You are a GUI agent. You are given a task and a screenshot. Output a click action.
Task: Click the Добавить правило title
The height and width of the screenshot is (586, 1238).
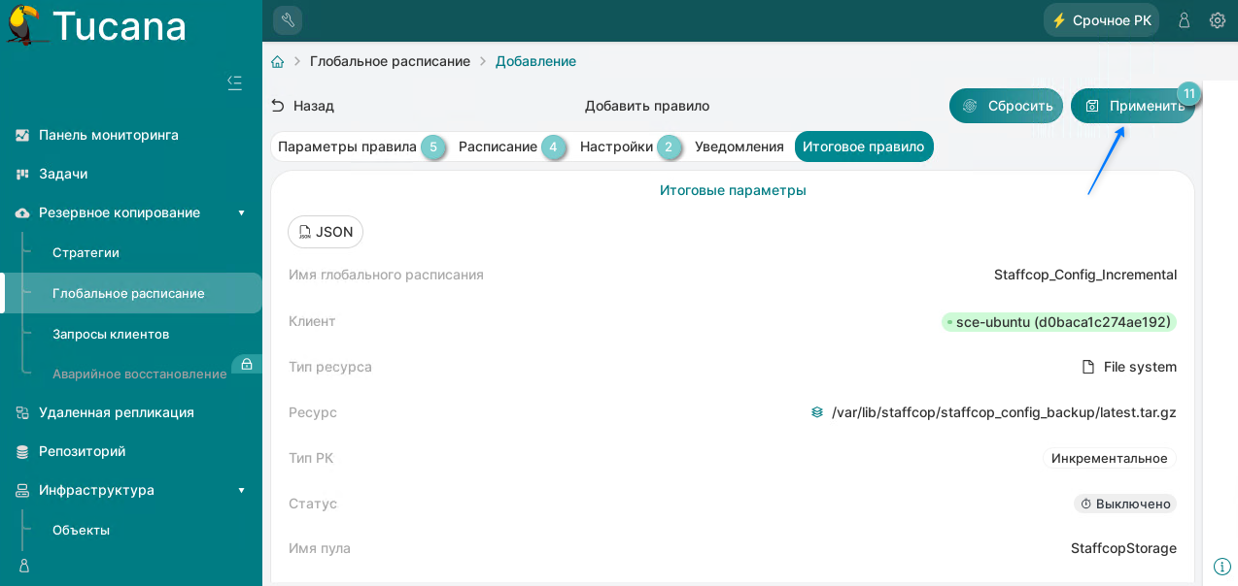(x=647, y=106)
